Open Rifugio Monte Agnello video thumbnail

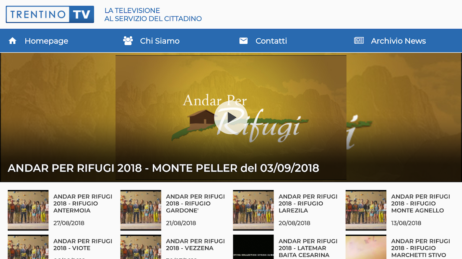tap(366, 210)
